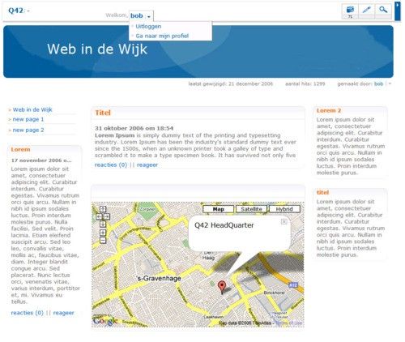Click 'reageer' under the Lorem sidebar post
The height and width of the screenshot is (342, 405).
[63, 313]
